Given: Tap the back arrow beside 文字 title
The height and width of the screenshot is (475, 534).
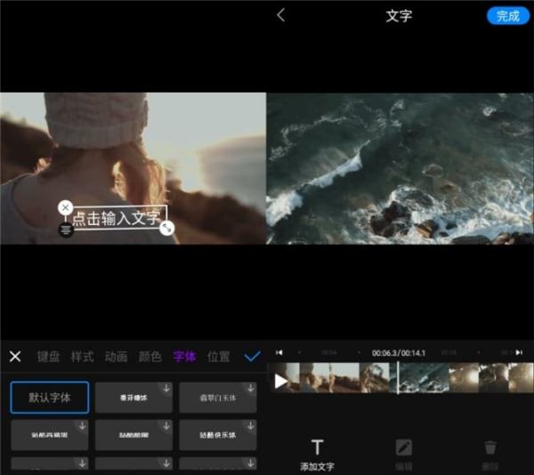Looking at the screenshot, I should (280, 15).
